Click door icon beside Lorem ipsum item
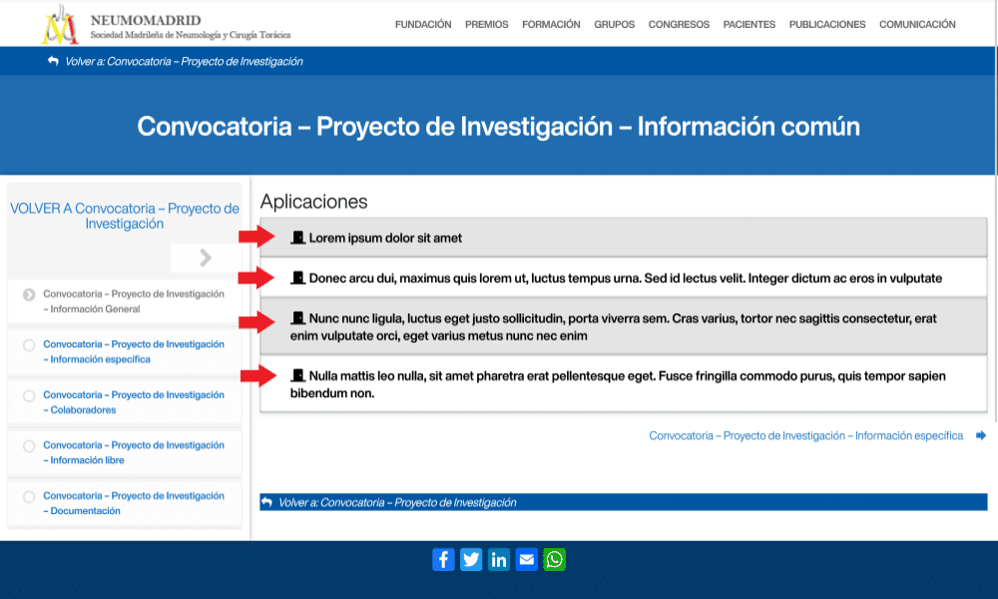 tap(297, 238)
